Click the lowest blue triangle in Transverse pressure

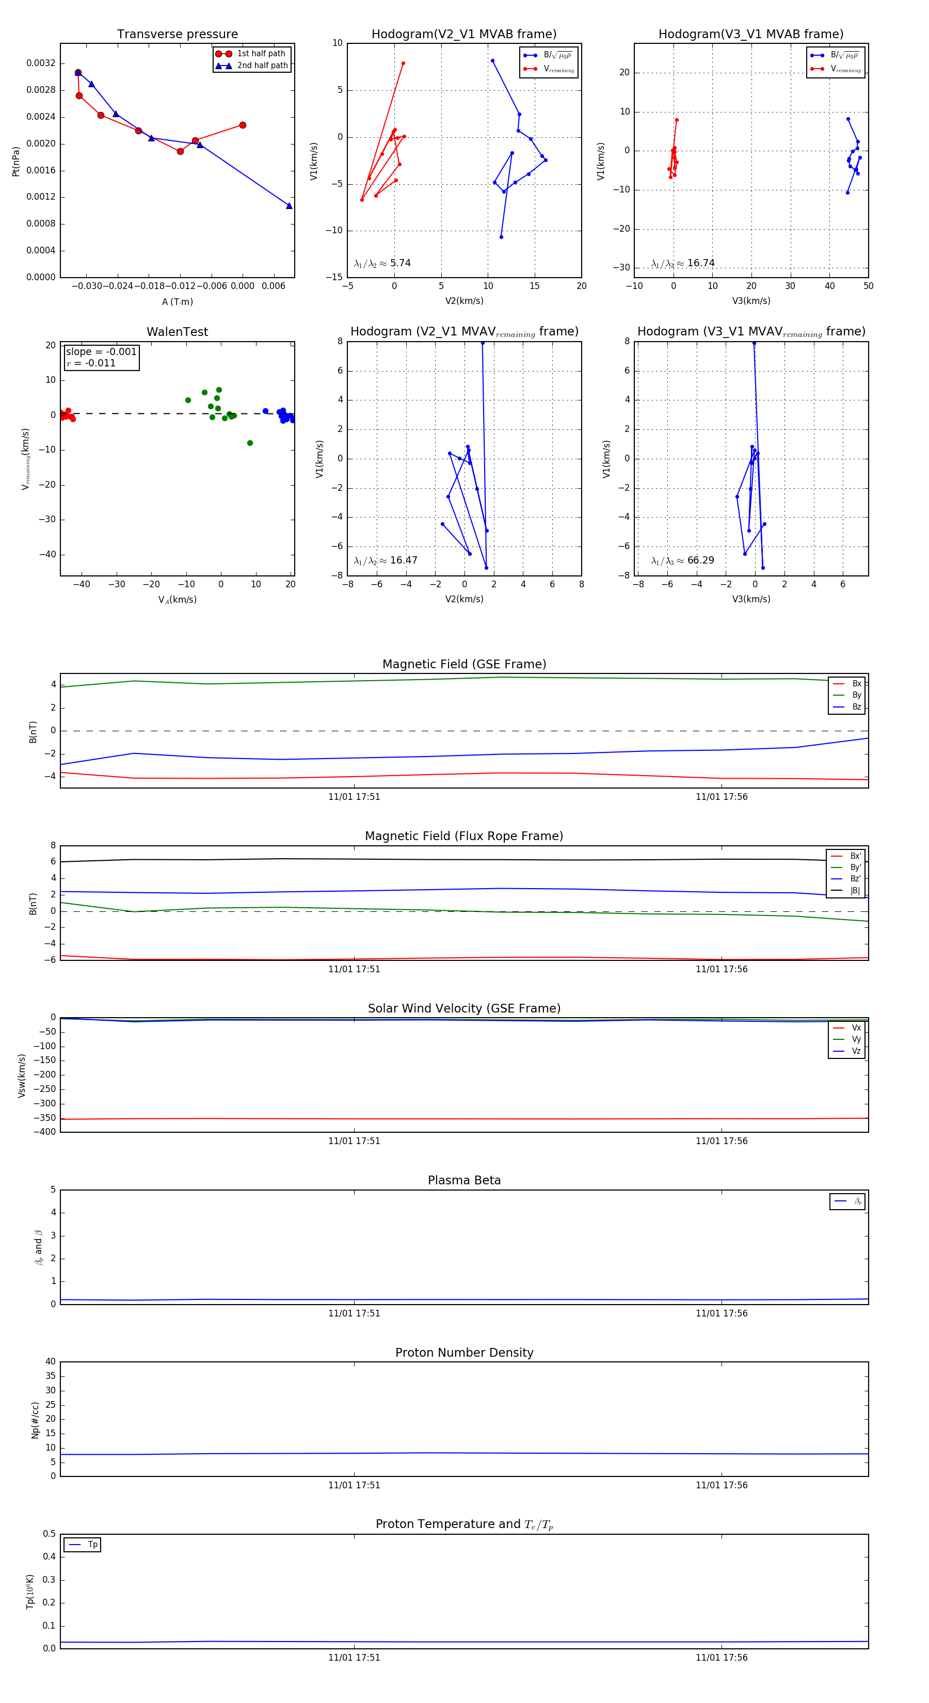click(289, 205)
